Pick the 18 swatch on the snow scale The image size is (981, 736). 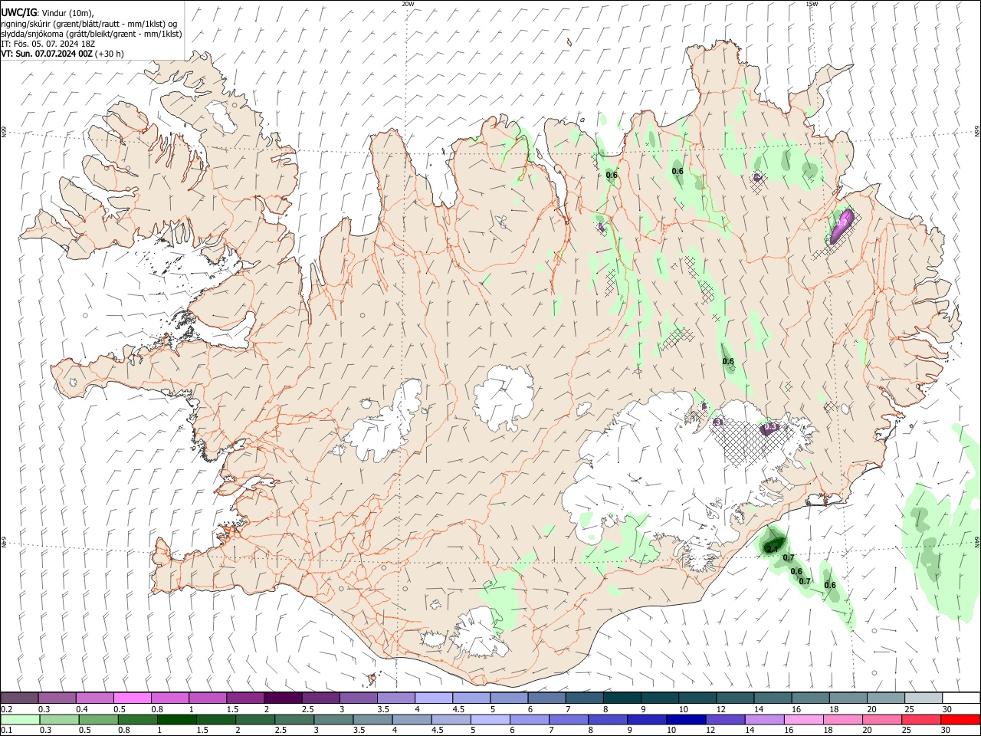pyautogui.click(x=849, y=698)
